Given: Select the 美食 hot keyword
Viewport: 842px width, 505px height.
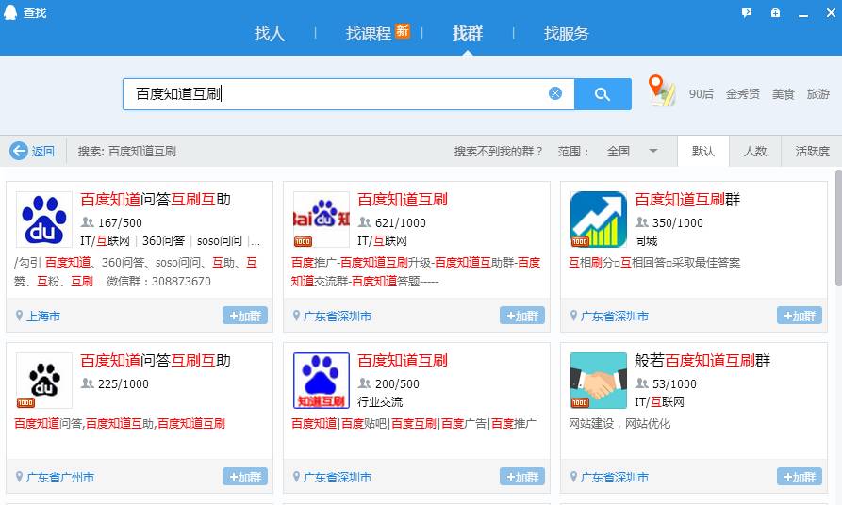Looking at the screenshot, I should pyautogui.click(x=783, y=94).
